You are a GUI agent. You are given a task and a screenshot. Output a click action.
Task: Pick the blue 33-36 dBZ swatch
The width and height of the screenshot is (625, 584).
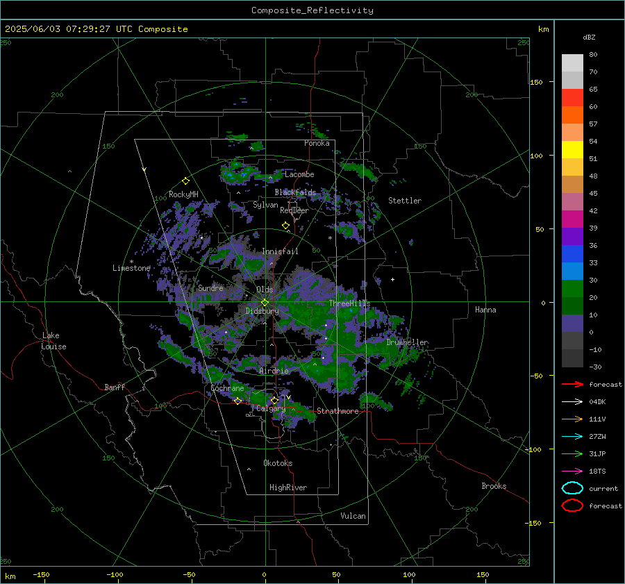pyautogui.click(x=572, y=253)
